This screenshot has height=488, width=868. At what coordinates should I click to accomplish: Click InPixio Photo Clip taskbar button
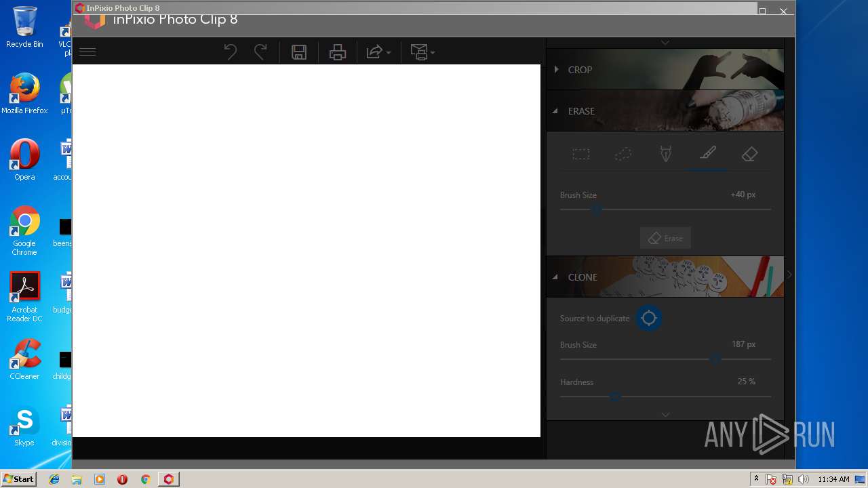tap(168, 479)
